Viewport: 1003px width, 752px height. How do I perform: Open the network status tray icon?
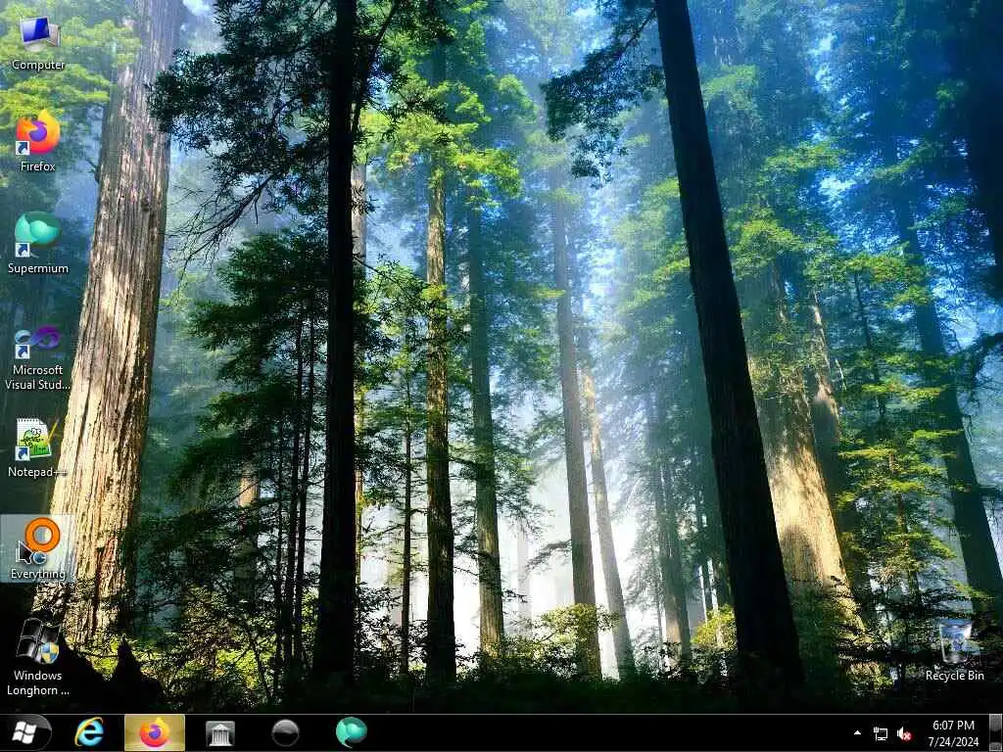tap(881, 734)
